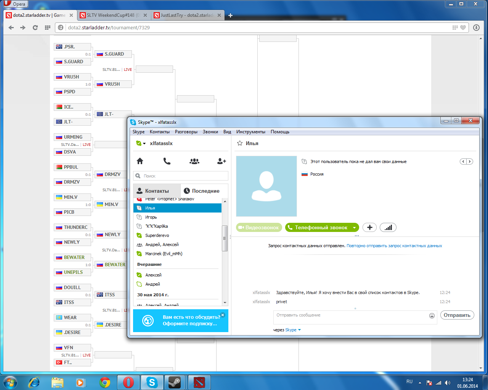Open Google Chrome from the taskbar
This screenshot has height=390, width=488.
[x=105, y=382]
